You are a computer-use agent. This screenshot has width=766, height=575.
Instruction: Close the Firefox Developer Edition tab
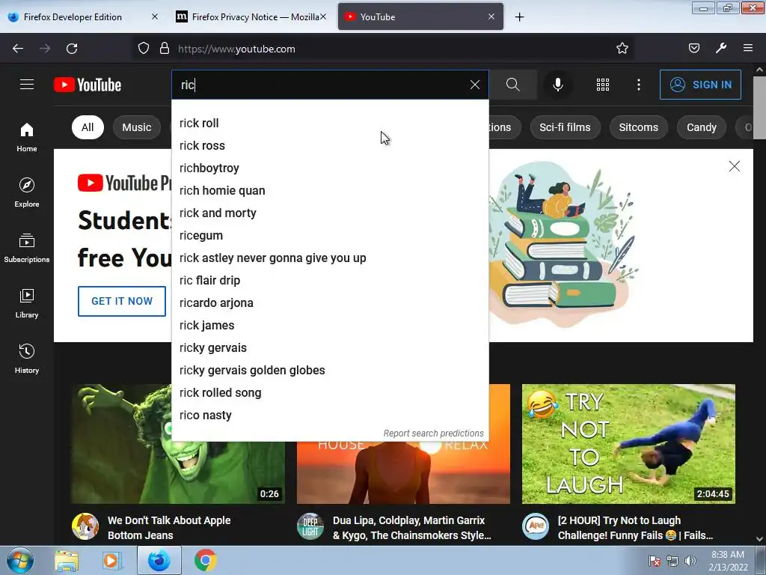click(x=155, y=16)
